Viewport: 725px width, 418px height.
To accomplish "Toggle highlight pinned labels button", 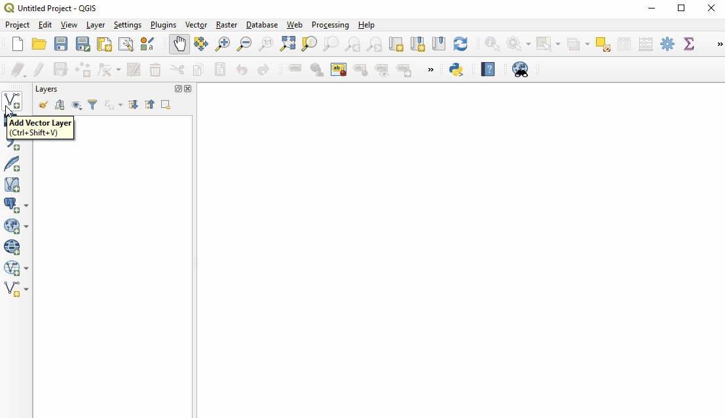I will coord(339,70).
